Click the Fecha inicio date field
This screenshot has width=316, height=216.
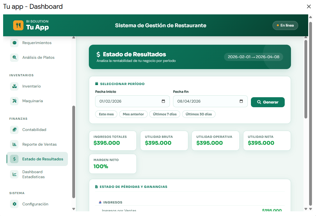point(132,101)
